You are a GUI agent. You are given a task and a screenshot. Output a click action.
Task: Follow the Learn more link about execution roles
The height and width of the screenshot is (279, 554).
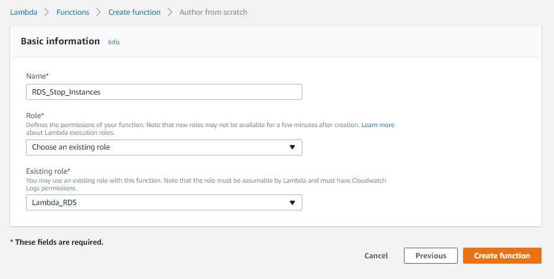(377, 125)
